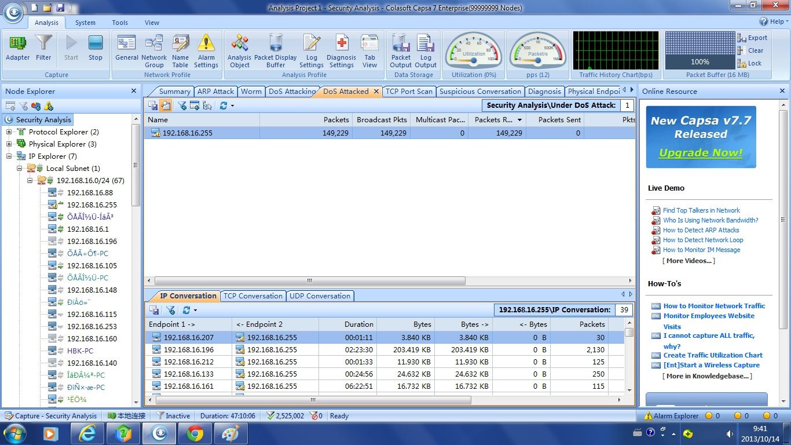Open the refresh dropdown arrow in DoS toolbar
The width and height of the screenshot is (791, 445).
click(x=233, y=105)
